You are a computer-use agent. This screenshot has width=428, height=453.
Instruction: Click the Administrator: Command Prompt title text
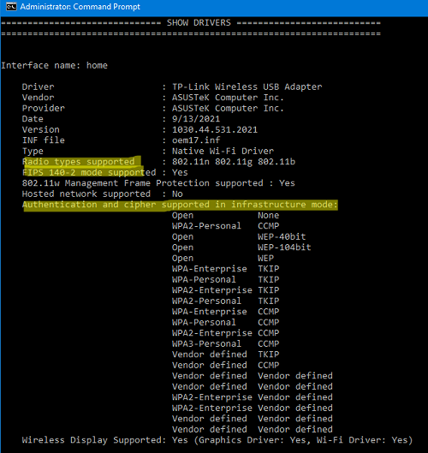click(80, 7)
